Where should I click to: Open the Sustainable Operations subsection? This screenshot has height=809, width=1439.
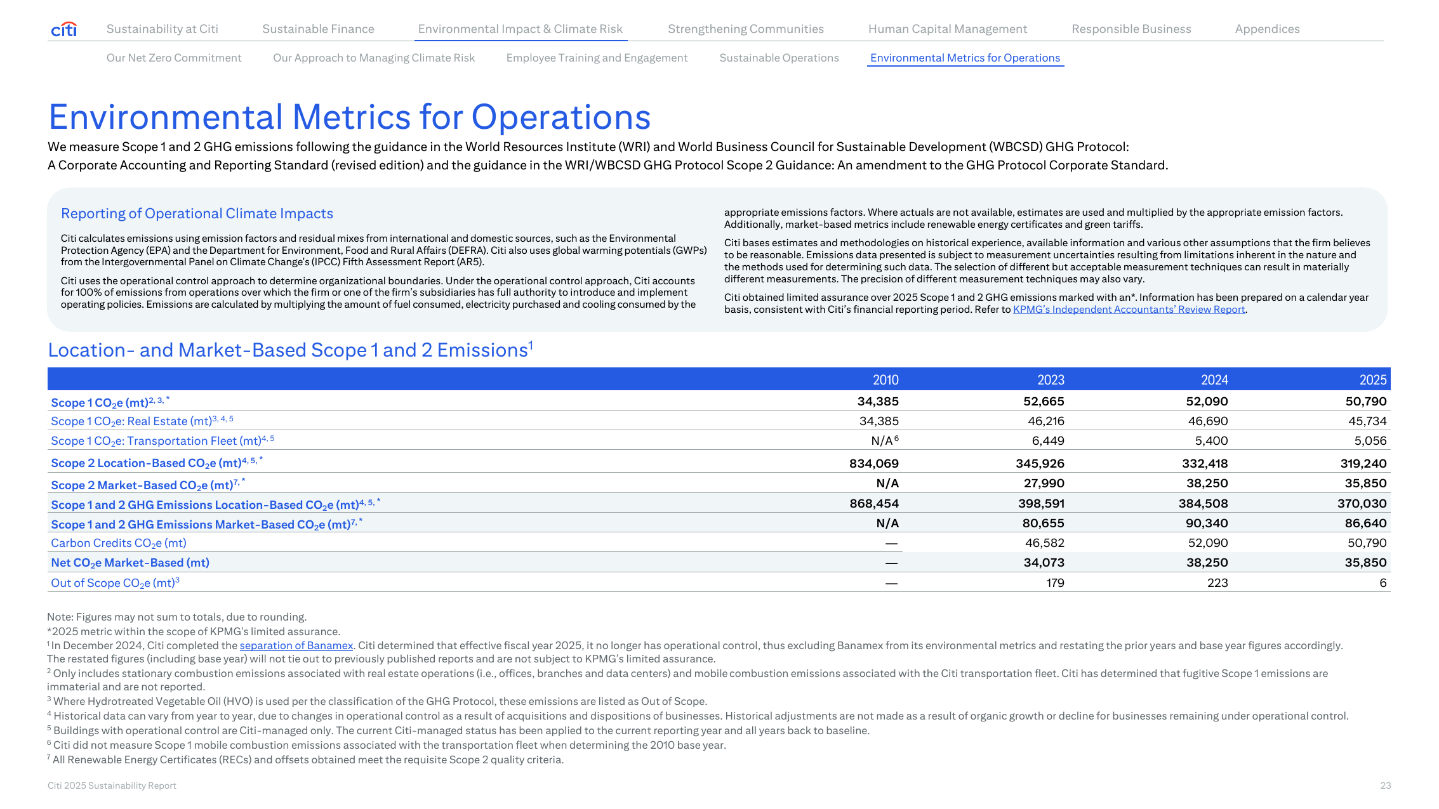coord(779,58)
